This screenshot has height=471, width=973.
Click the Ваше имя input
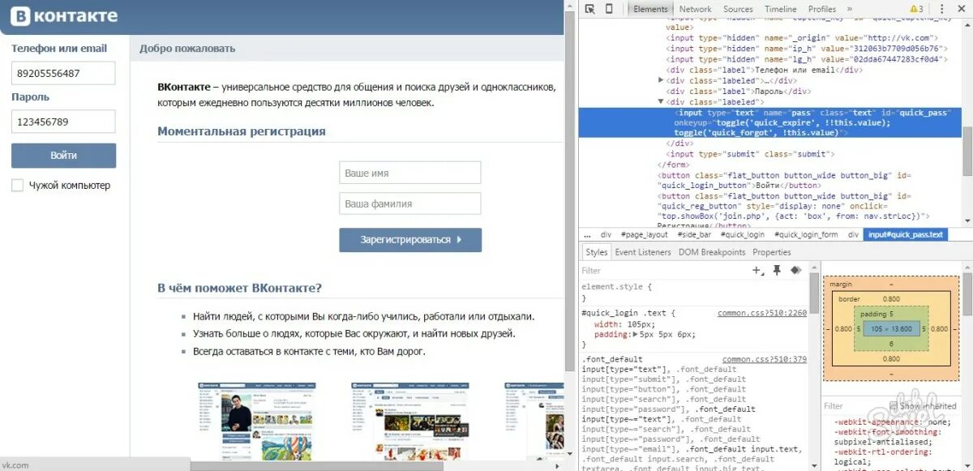click(x=410, y=173)
